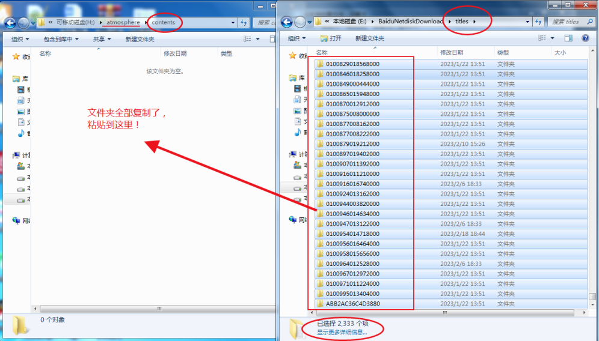The image size is (599, 341).
Task: Expand 包含到库中 dropdown menu
Action: [61, 39]
